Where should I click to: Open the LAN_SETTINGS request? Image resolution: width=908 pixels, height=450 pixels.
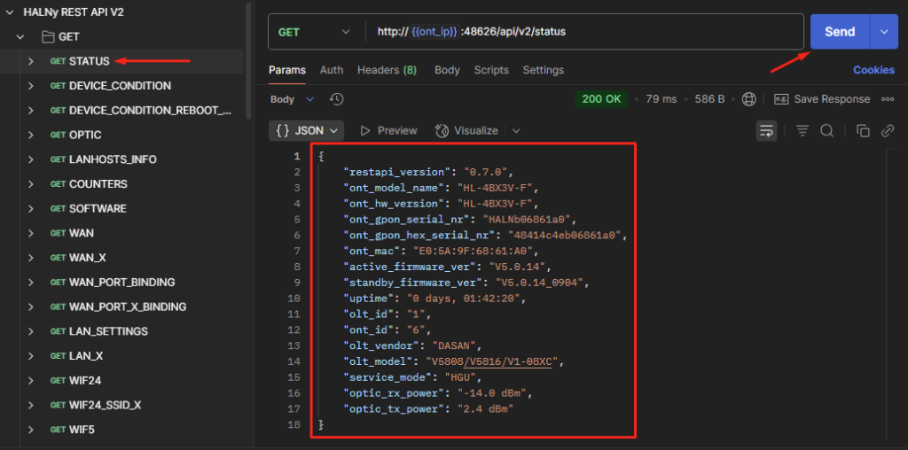(98, 331)
